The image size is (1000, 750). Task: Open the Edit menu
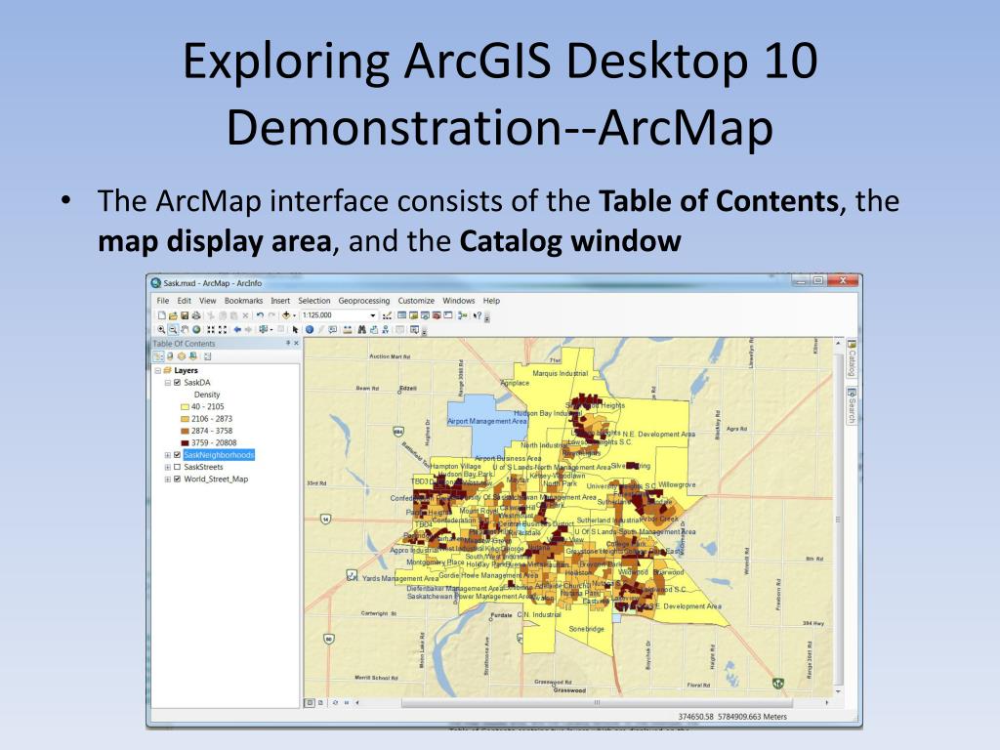click(185, 301)
